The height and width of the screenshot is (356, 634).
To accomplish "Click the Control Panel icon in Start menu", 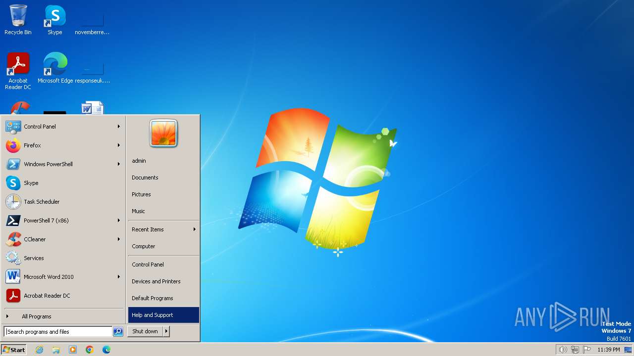I will click(13, 127).
